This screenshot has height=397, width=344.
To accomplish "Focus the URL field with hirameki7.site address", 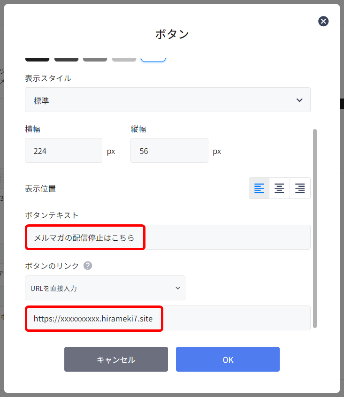I will click(168, 318).
